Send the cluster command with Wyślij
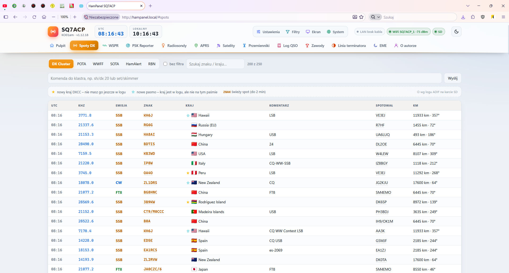This screenshot has height=273, width=509. coord(453,78)
